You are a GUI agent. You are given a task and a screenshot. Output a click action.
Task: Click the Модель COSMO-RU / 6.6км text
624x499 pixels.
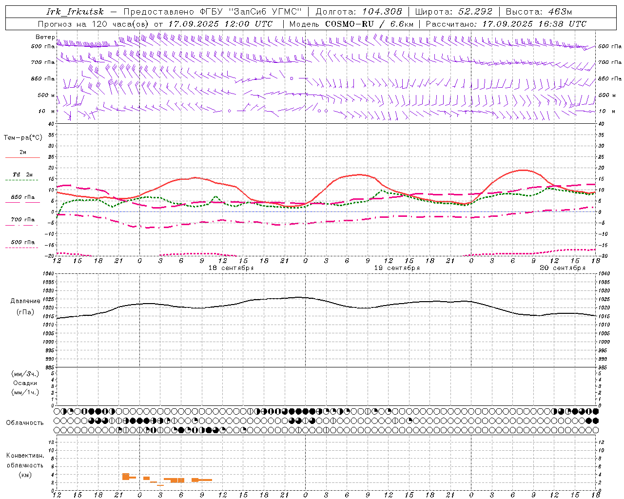(x=351, y=24)
